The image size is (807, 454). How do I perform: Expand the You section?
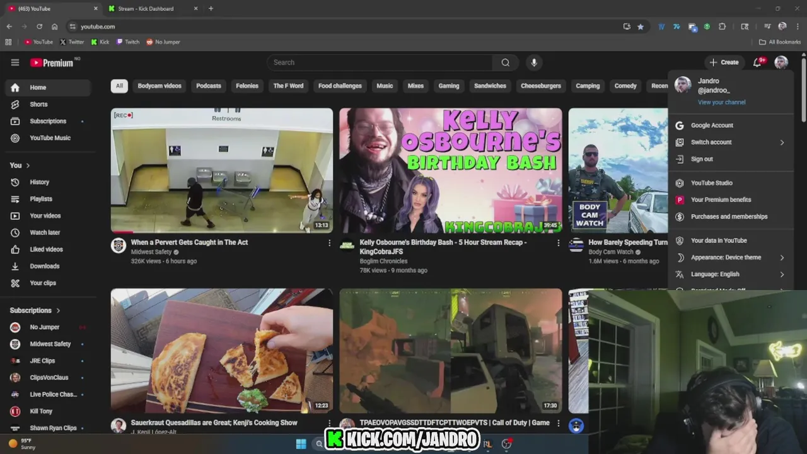[x=20, y=165]
